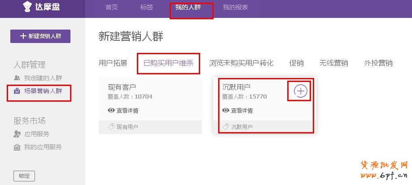Click the tag icon next to 现有用户
The image size is (412, 185).
coord(111,127)
